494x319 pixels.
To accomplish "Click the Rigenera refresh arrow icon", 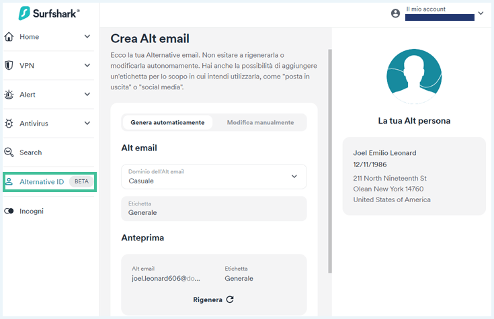I will pos(230,300).
